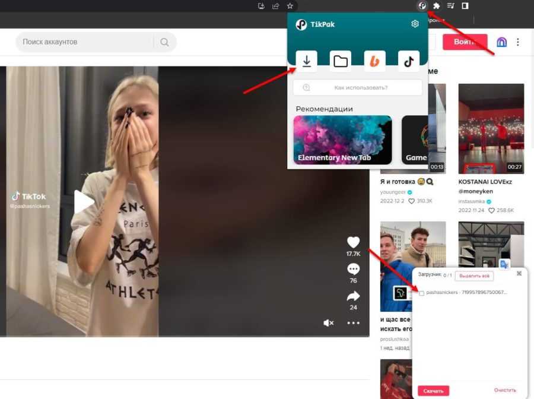Viewport: 534px width, 399px height.
Task: Click the TikPak extension icon in browser toolbar
Action: [x=422, y=6]
